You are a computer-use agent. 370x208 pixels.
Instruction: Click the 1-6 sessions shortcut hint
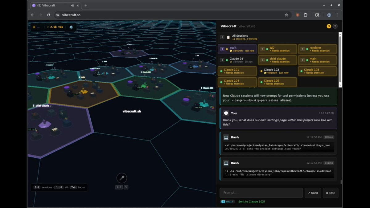coord(43,187)
